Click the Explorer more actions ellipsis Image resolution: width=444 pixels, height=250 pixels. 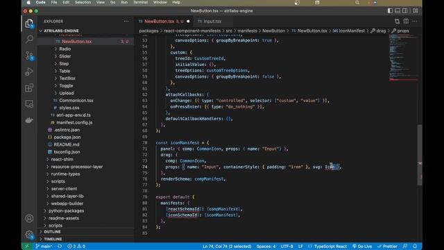(x=126, y=22)
